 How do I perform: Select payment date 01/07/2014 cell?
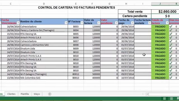tap(126, 45)
